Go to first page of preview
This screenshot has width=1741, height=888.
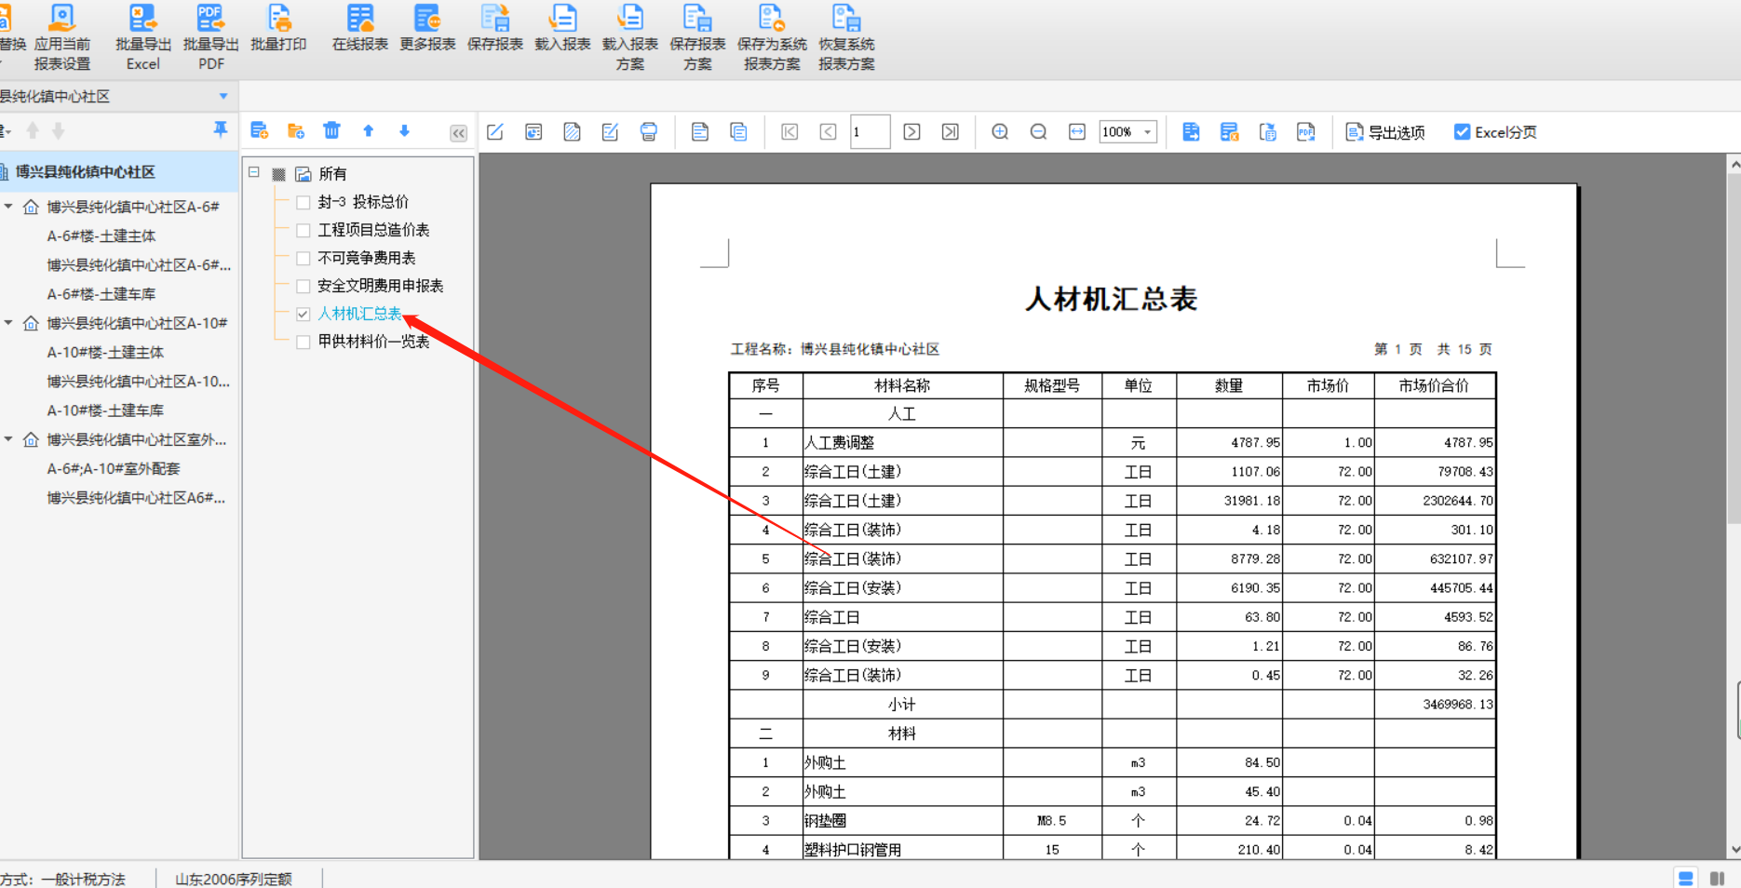(790, 132)
